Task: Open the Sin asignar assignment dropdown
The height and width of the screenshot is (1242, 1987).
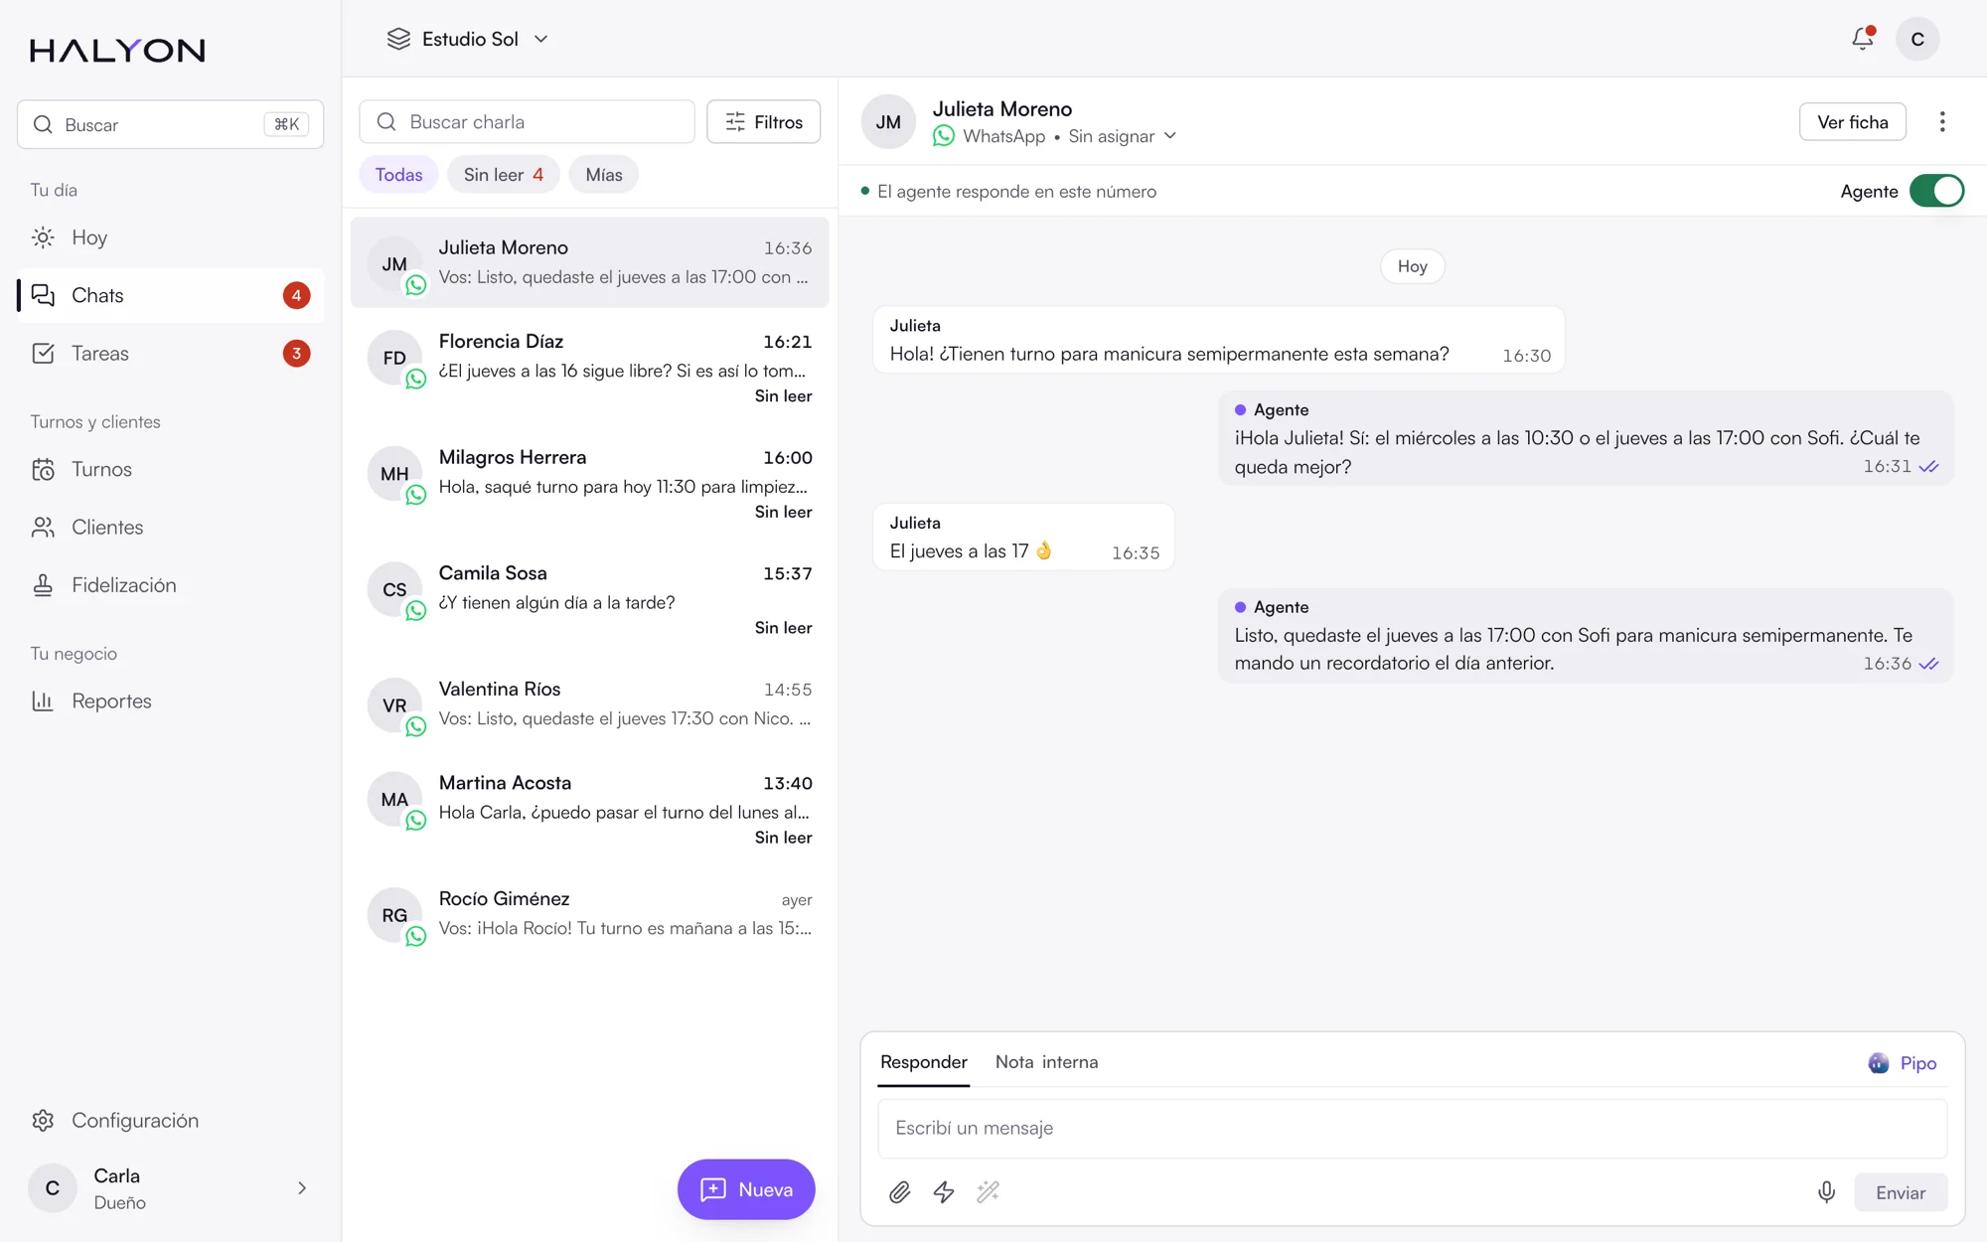Action: 1123,136
